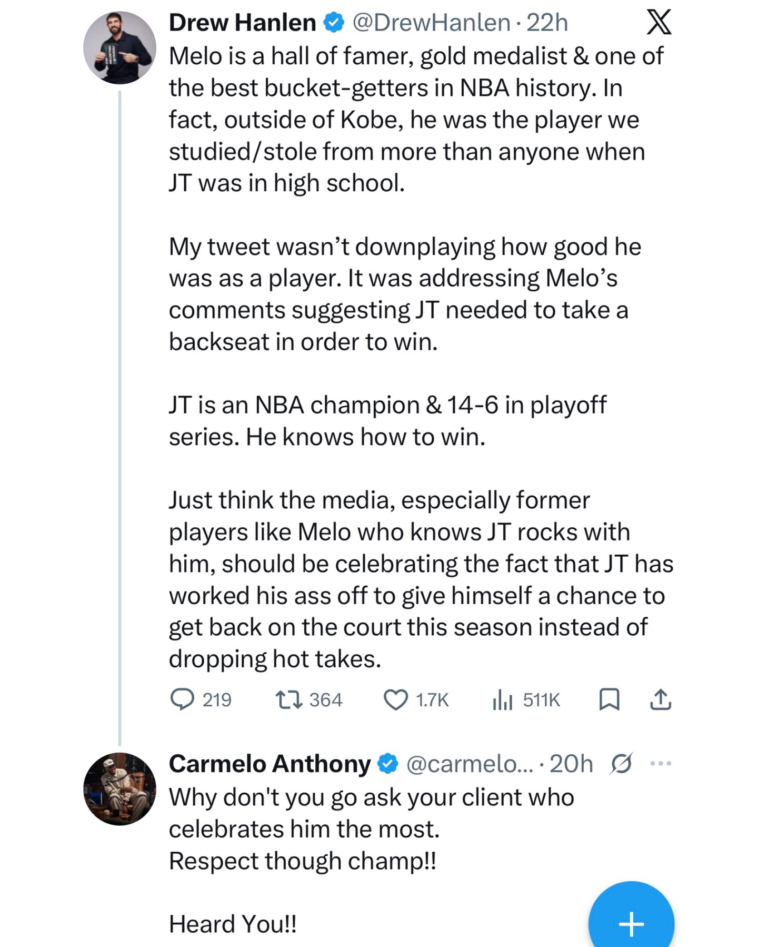Open the 22h timestamp on Drew's tweet
The width and height of the screenshot is (758, 947).
(547, 23)
